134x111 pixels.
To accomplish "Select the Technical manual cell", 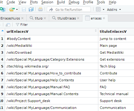I will coord(116,94).
